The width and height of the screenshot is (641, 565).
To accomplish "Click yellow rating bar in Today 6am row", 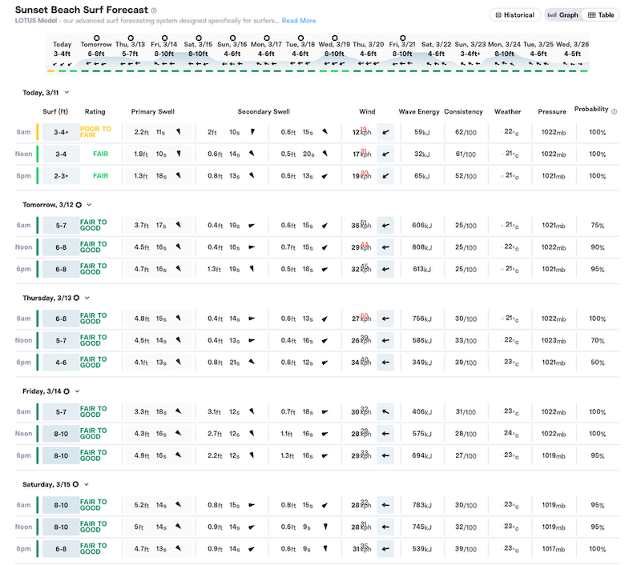I will (37, 132).
